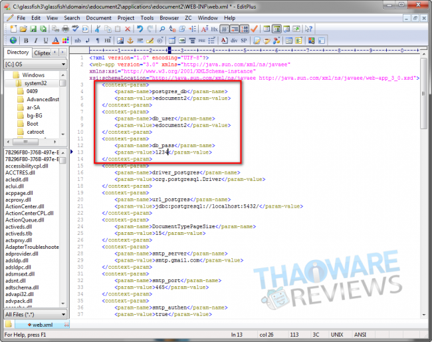
Task: Open the Search menu
Action: coord(72,18)
